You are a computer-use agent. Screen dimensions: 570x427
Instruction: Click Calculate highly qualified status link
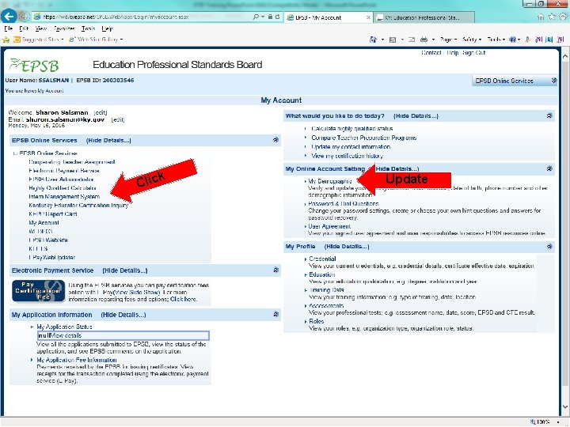(351, 129)
